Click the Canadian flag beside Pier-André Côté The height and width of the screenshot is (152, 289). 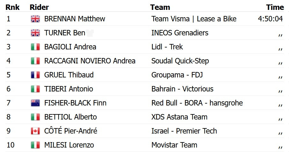click(x=35, y=131)
